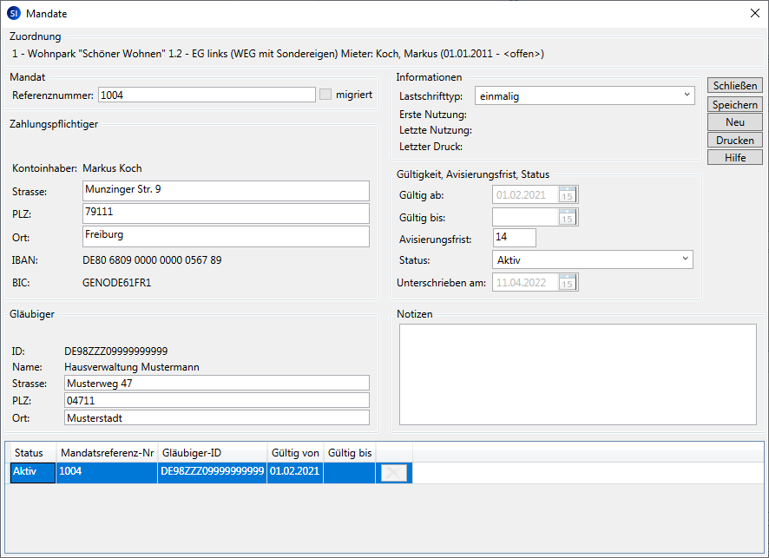This screenshot has height=558, width=769.
Task: Open Hilfe button
Action: point(735,158)
